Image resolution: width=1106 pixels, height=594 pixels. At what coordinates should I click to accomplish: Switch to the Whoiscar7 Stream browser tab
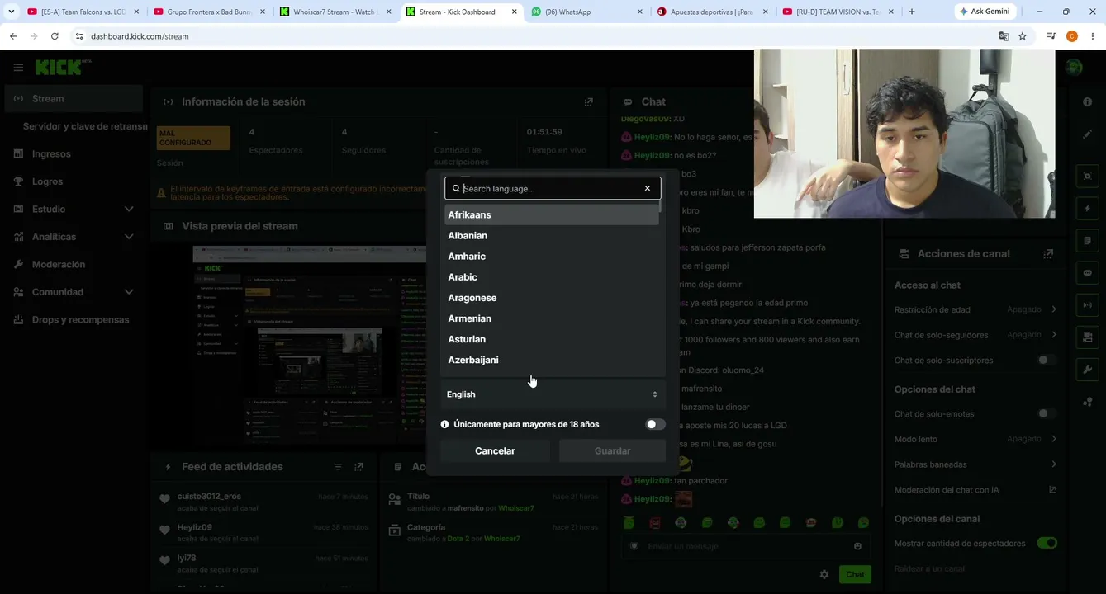point(334,12)
